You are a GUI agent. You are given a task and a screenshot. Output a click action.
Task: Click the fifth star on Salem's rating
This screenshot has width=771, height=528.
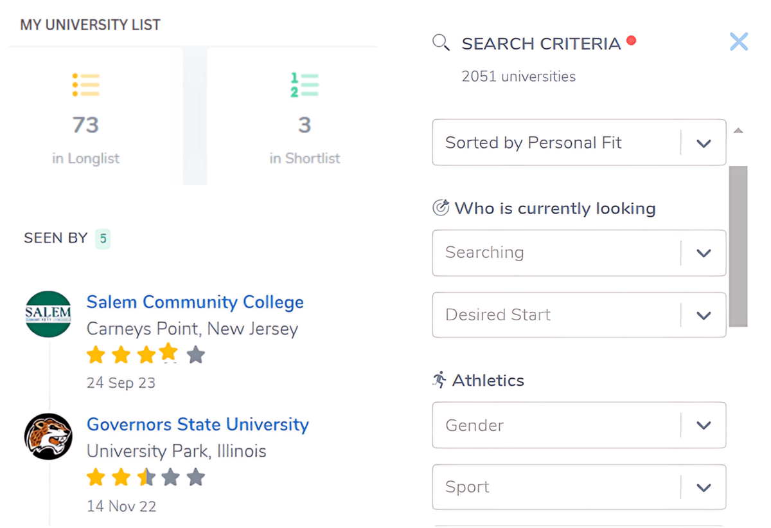[196, 354]
